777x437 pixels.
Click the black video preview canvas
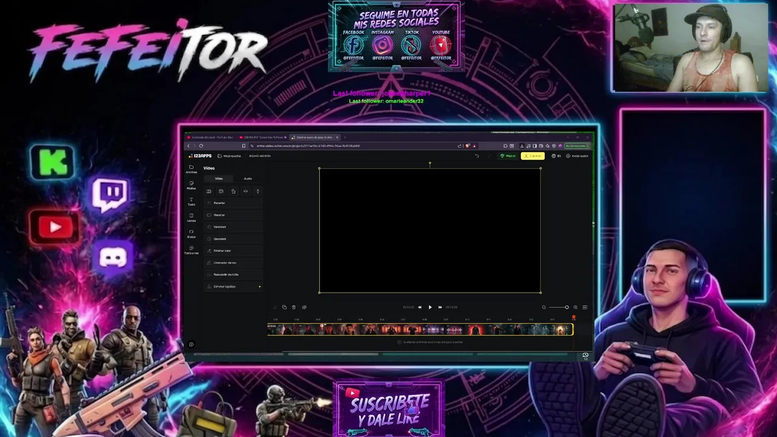(x=430, y=231)
